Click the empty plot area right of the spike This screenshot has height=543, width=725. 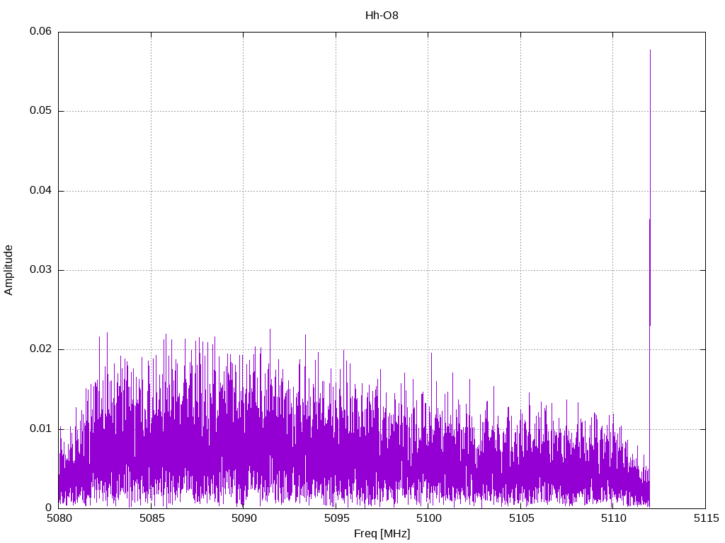tap(678, 283)
